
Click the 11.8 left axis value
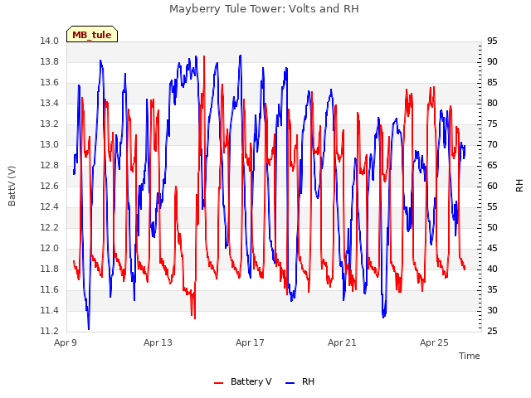[50, 269]
